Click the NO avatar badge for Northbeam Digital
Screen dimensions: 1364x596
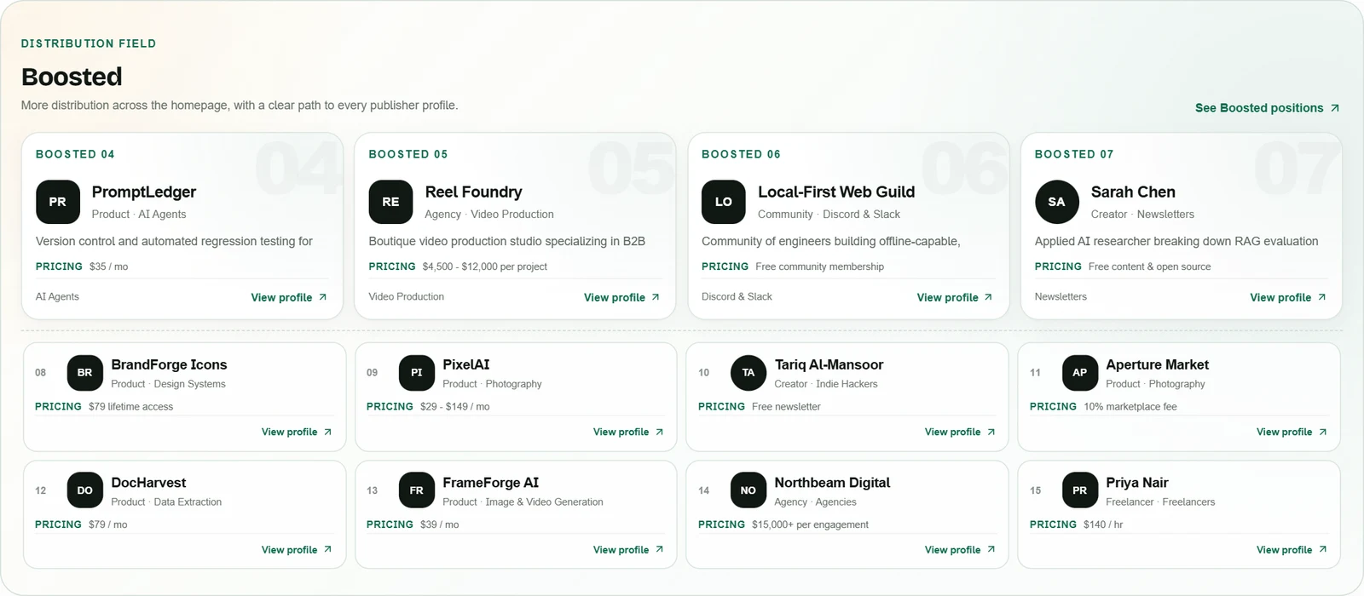(748, 490)
